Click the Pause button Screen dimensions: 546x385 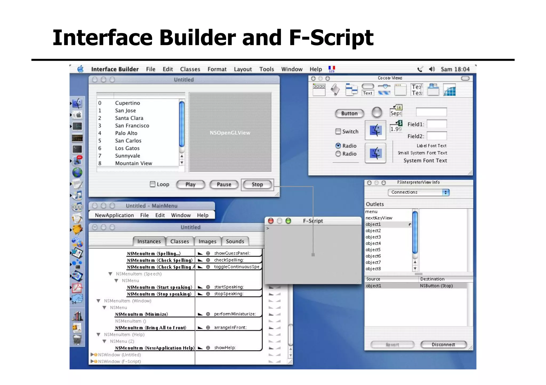point(224,184)
